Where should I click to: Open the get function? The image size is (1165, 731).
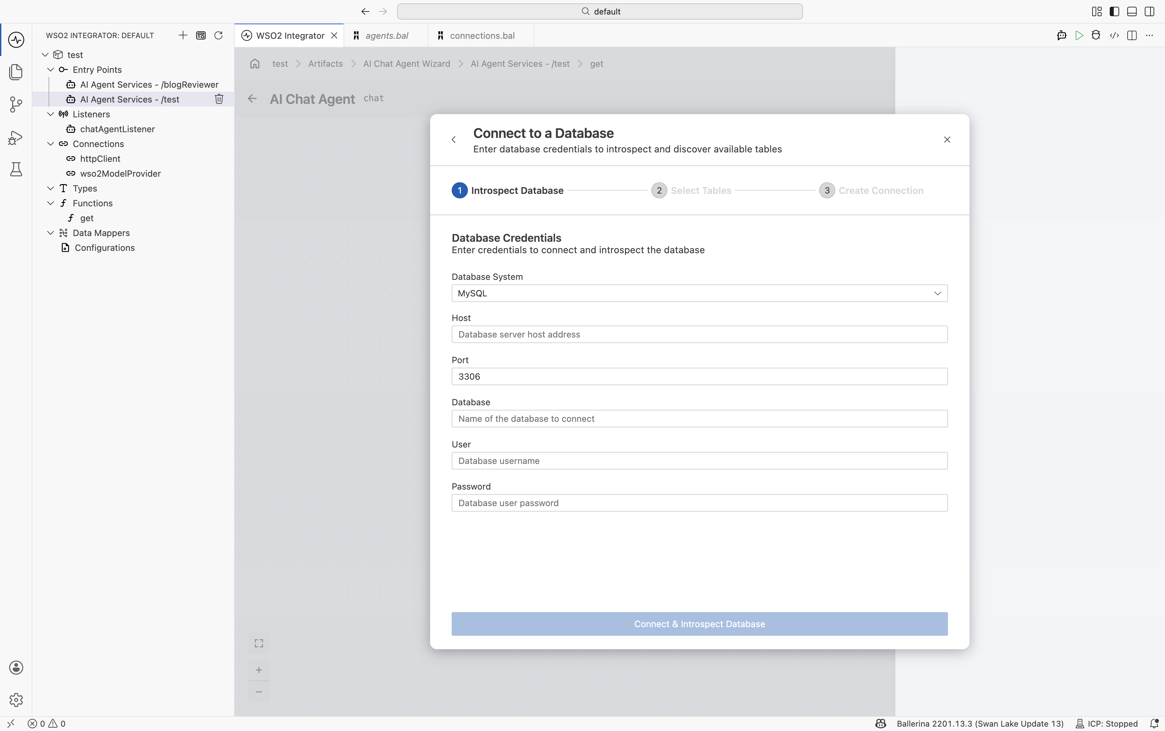[87, 218]
